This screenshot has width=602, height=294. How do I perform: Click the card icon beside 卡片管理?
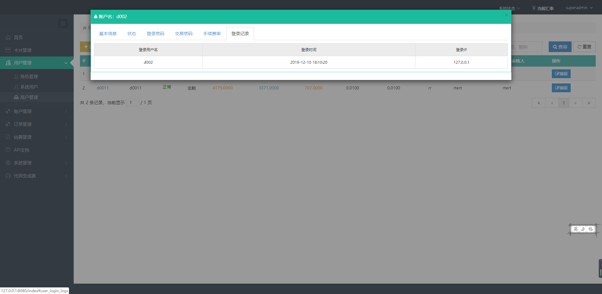pyautogui.click(x=8, y=50)
